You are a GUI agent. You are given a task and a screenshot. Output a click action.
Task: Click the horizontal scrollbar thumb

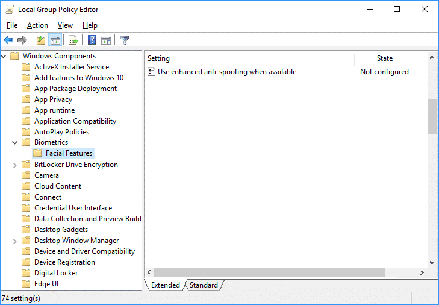tap(269, 272)
